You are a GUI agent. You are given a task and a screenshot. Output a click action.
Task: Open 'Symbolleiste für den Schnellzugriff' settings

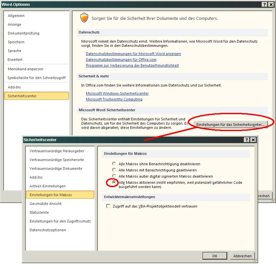pyautogui.click(x=36, y=78)
